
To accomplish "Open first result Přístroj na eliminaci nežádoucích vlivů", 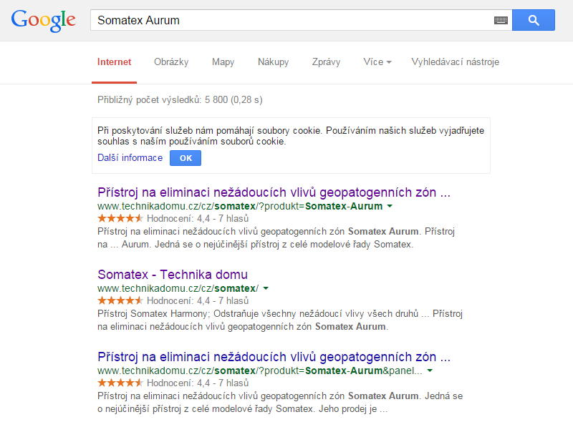I will [274, 192].
